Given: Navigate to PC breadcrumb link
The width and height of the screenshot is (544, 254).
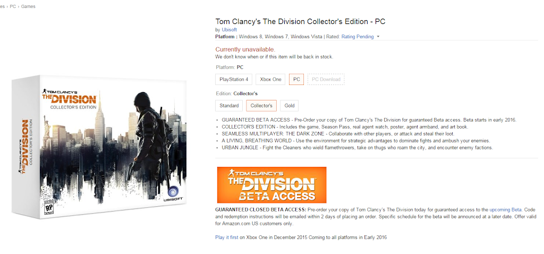Looking at the screenshot, I should (x=13, y=6).
